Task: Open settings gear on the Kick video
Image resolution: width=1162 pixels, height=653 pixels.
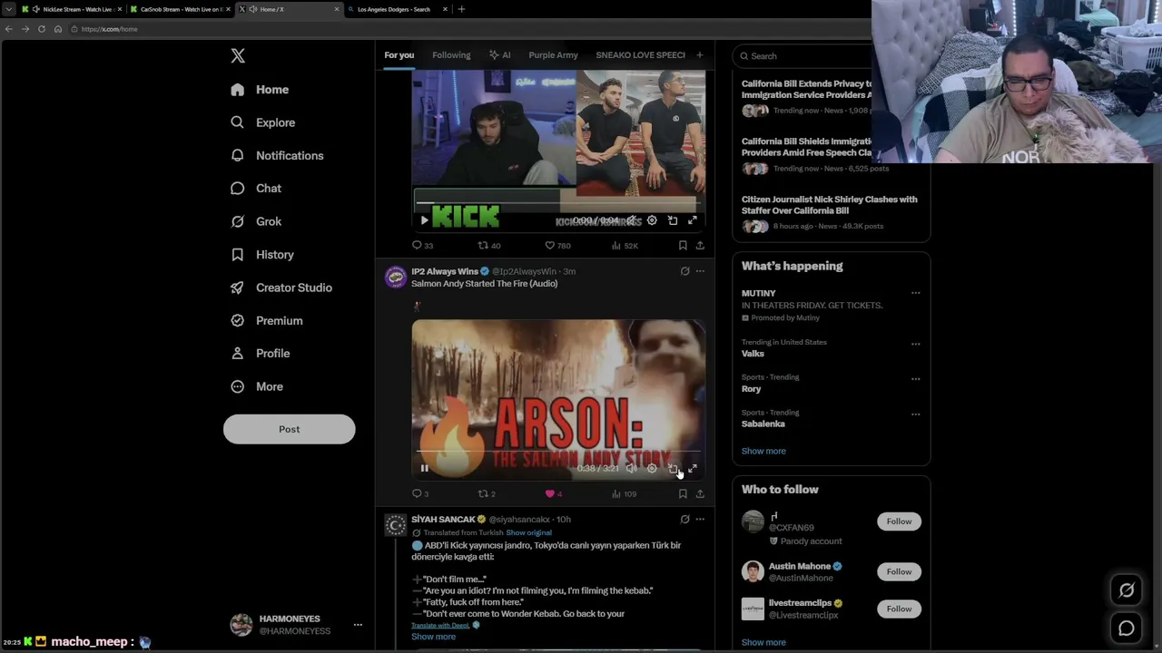Action: point(652,220)
